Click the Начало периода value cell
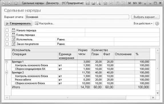 pos(122,30)
